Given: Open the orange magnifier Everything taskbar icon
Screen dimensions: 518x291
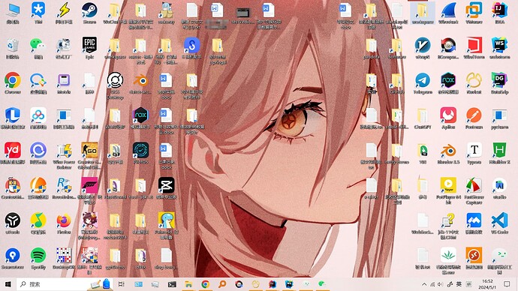Looking at the screenshot, I should pyautogui.click(x=222, y=284).
